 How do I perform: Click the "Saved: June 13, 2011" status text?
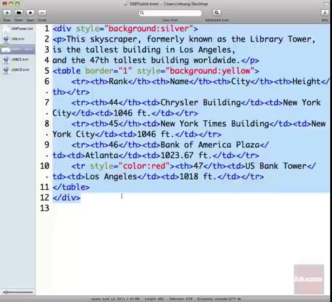click(115, 299)
